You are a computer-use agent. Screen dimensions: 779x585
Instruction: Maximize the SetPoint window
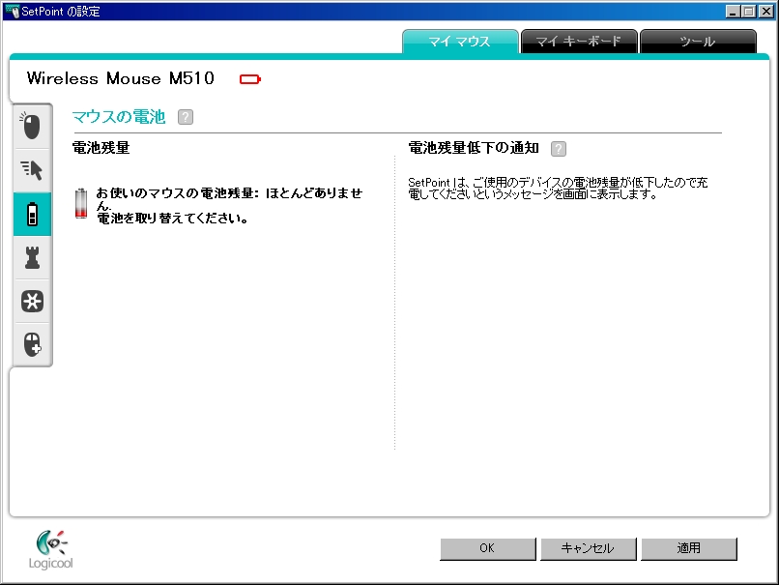(748, 12)
